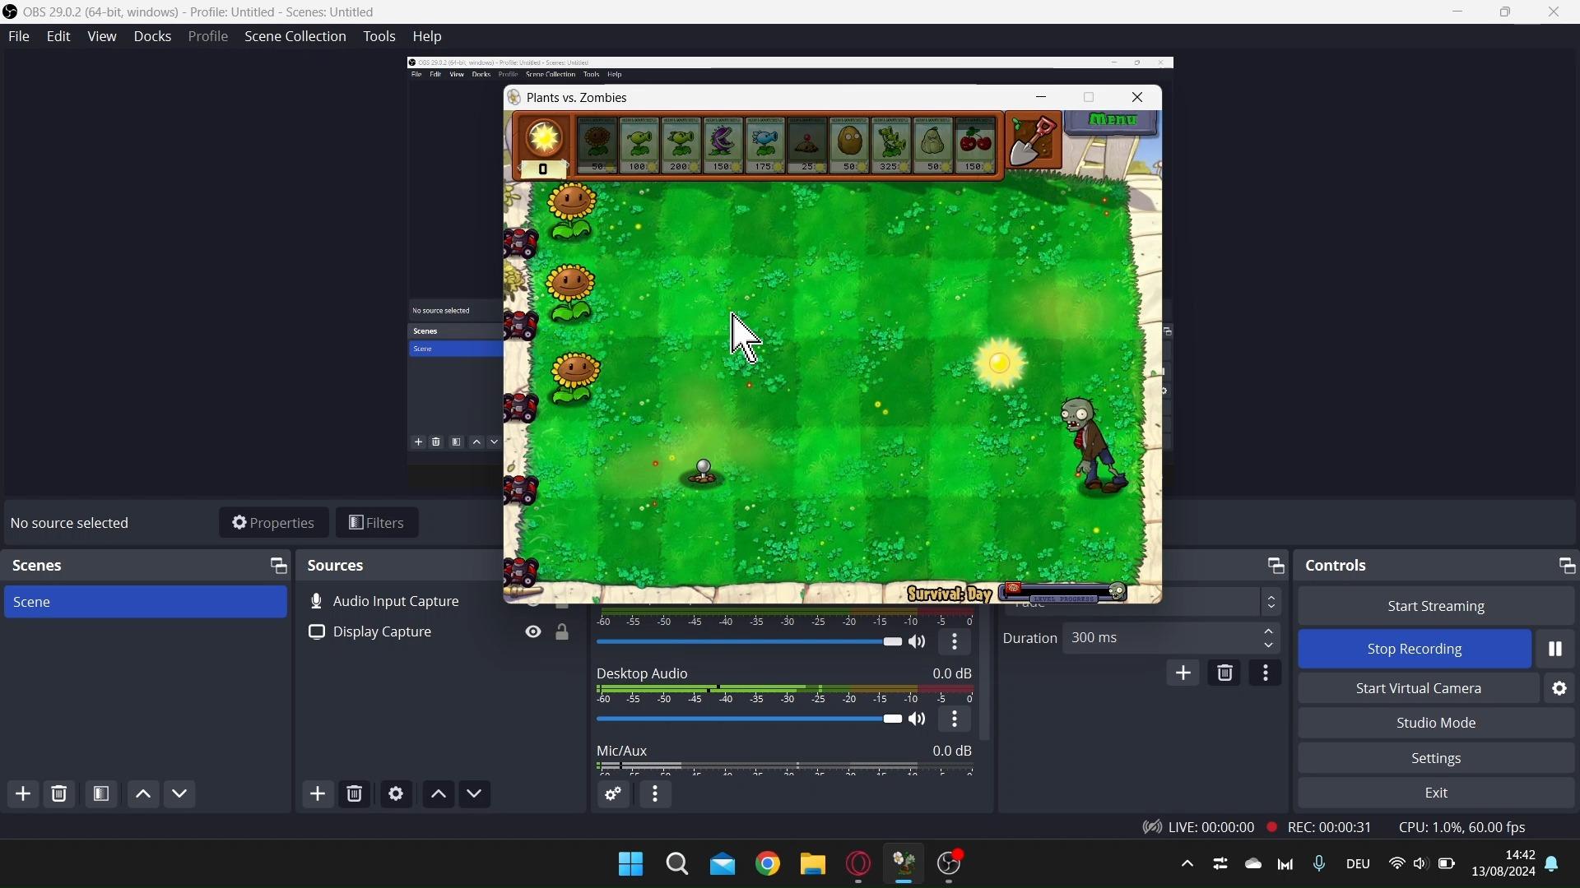Add a new source with plus icon
Image resolution: width=1580 pixels, height=888 pixels.
coord(318,794)
